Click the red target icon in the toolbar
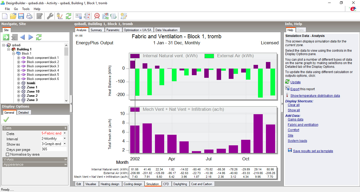The image size is (360, 192). [97, 16]
